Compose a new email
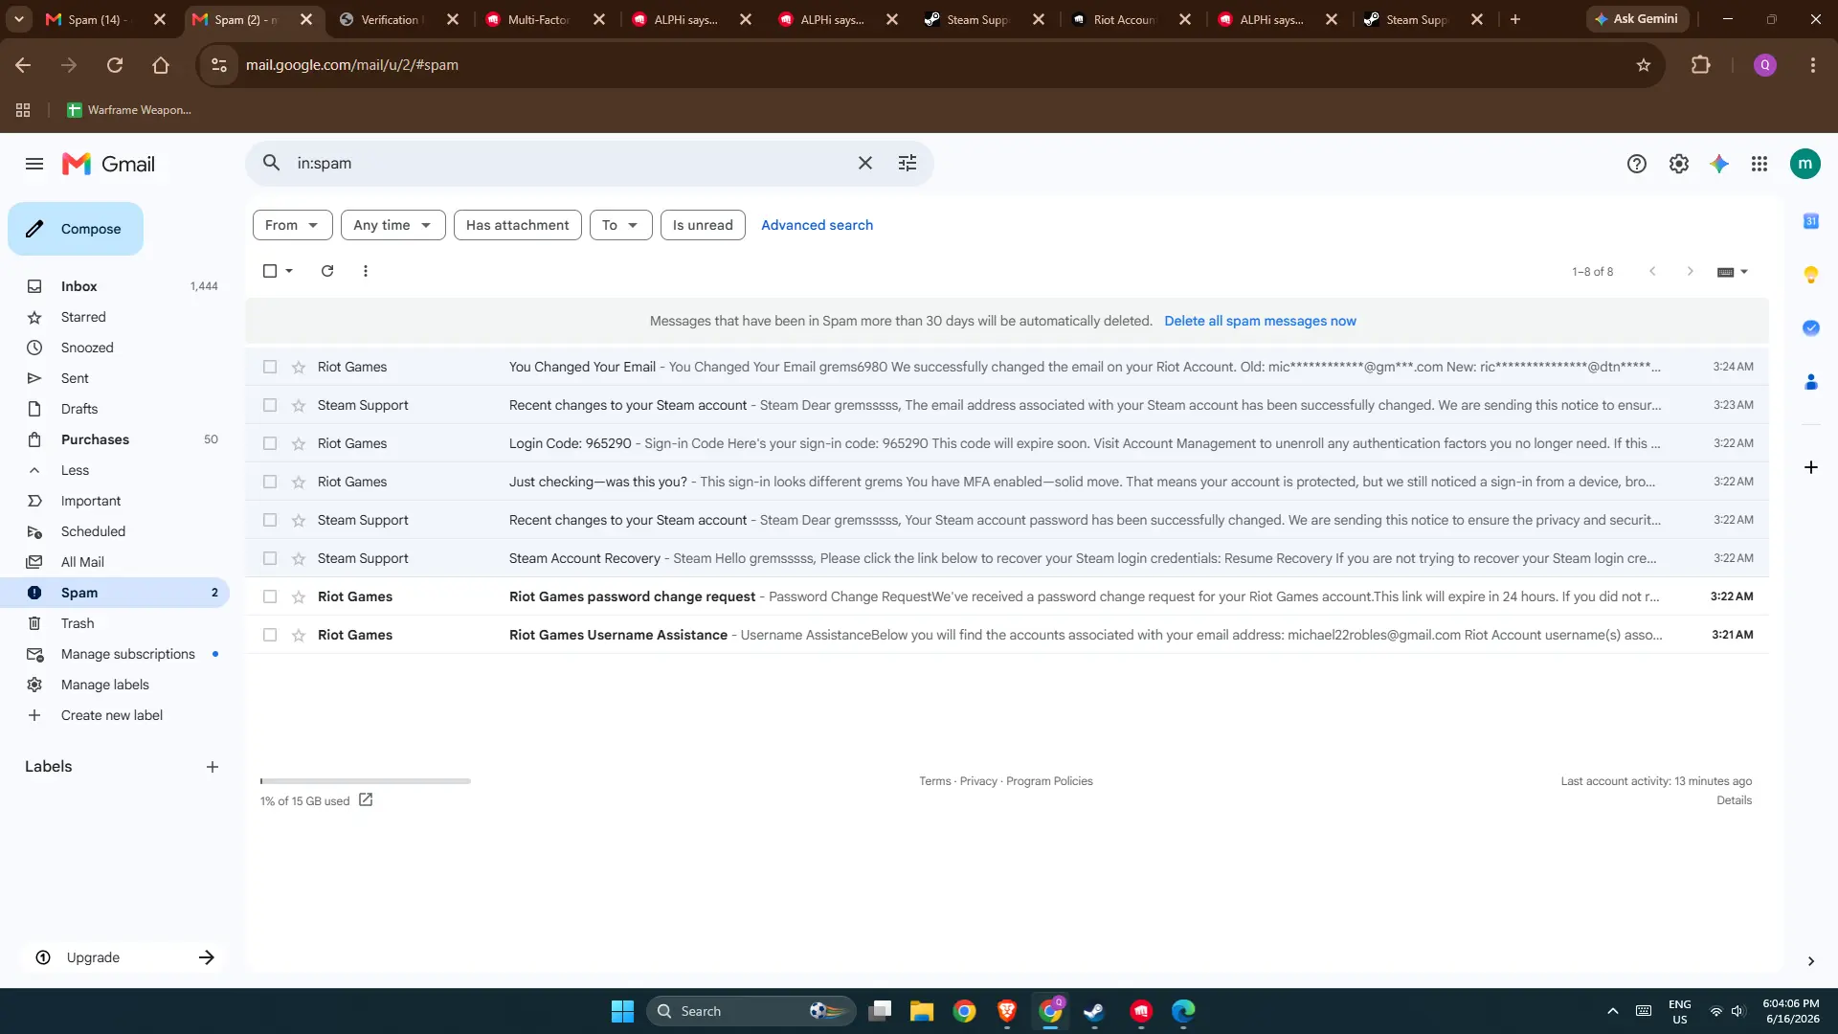 [76, 229]
